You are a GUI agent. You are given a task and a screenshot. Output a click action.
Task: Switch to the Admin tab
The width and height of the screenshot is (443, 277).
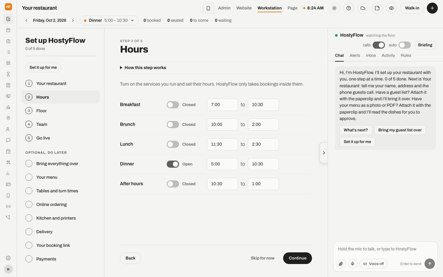click(x=224, y=8)
